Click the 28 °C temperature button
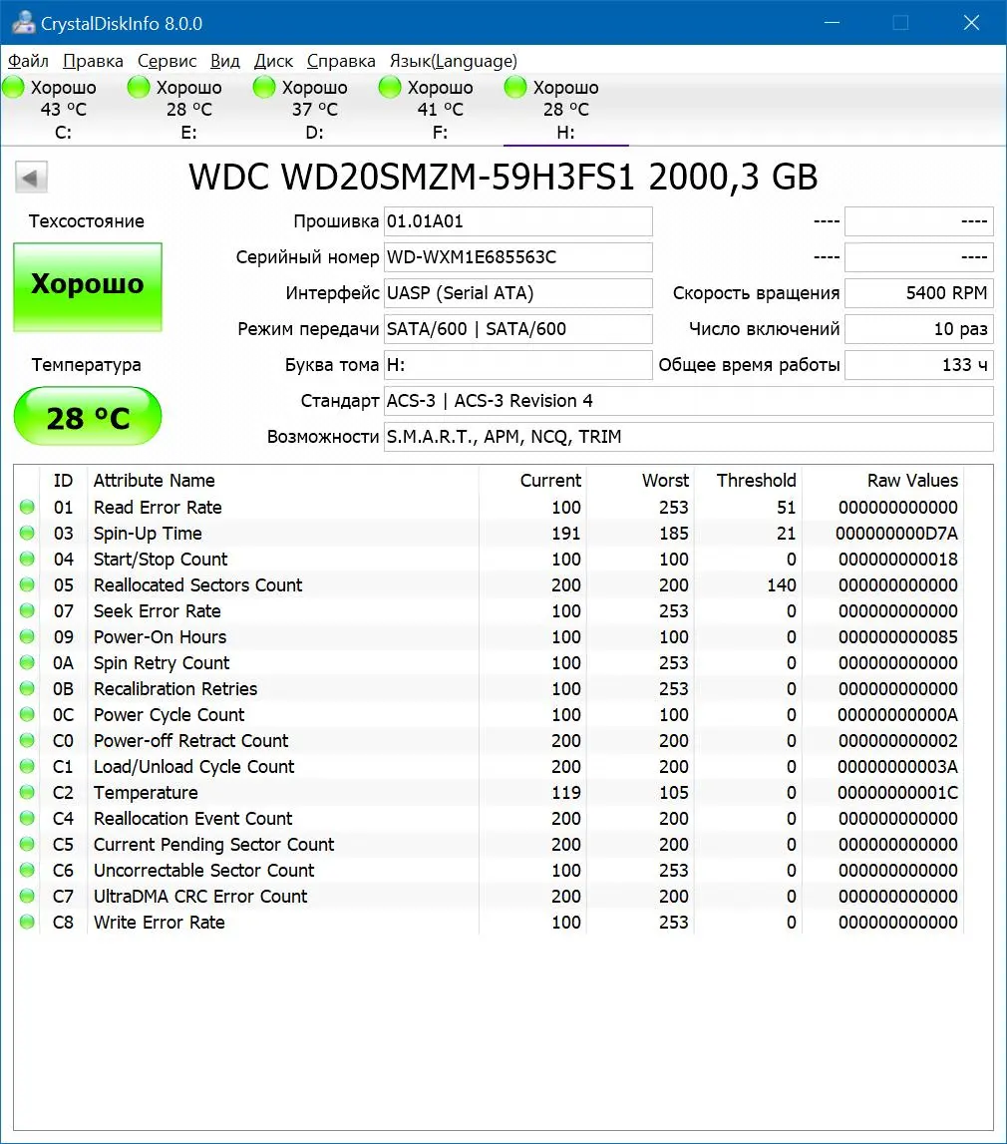Viewport: 1007px width, 1144px height. click(x=88, y=416)
